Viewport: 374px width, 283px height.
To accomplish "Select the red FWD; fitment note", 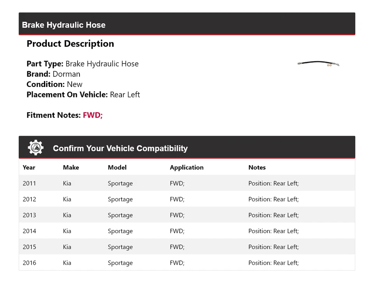I will (93, 115).
